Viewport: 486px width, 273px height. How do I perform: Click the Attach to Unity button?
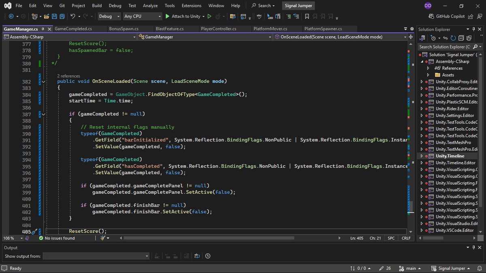point(183,16)
